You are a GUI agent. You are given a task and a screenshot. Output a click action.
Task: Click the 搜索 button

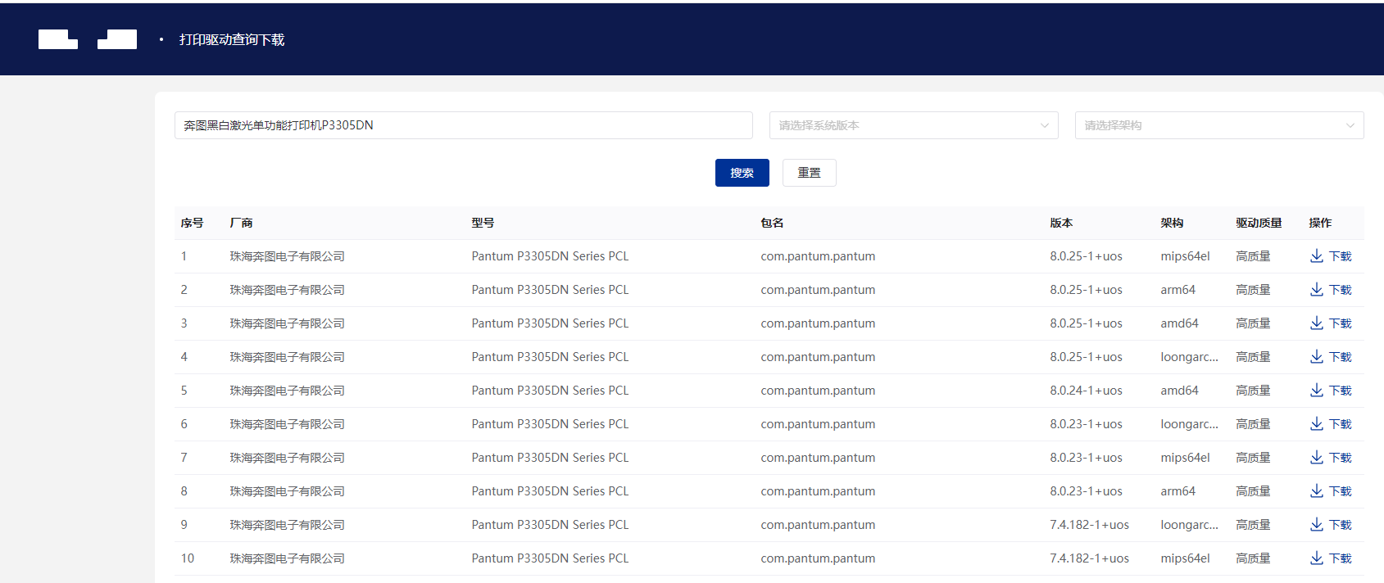[x=742, y=173]
